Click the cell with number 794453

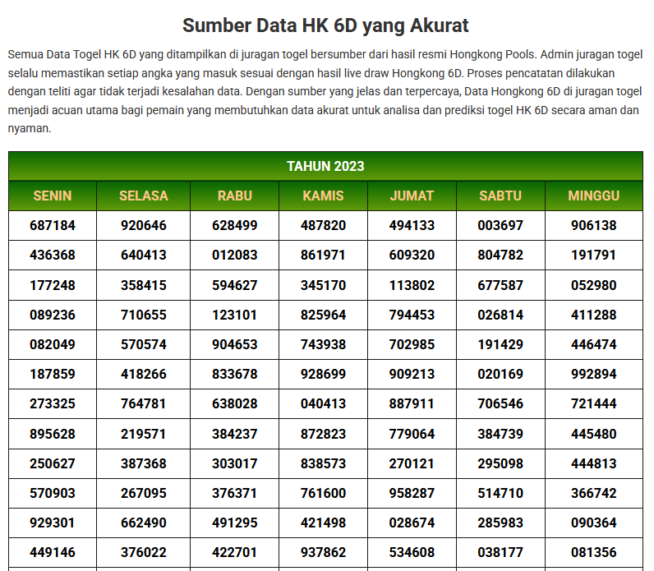pos(412,315)
